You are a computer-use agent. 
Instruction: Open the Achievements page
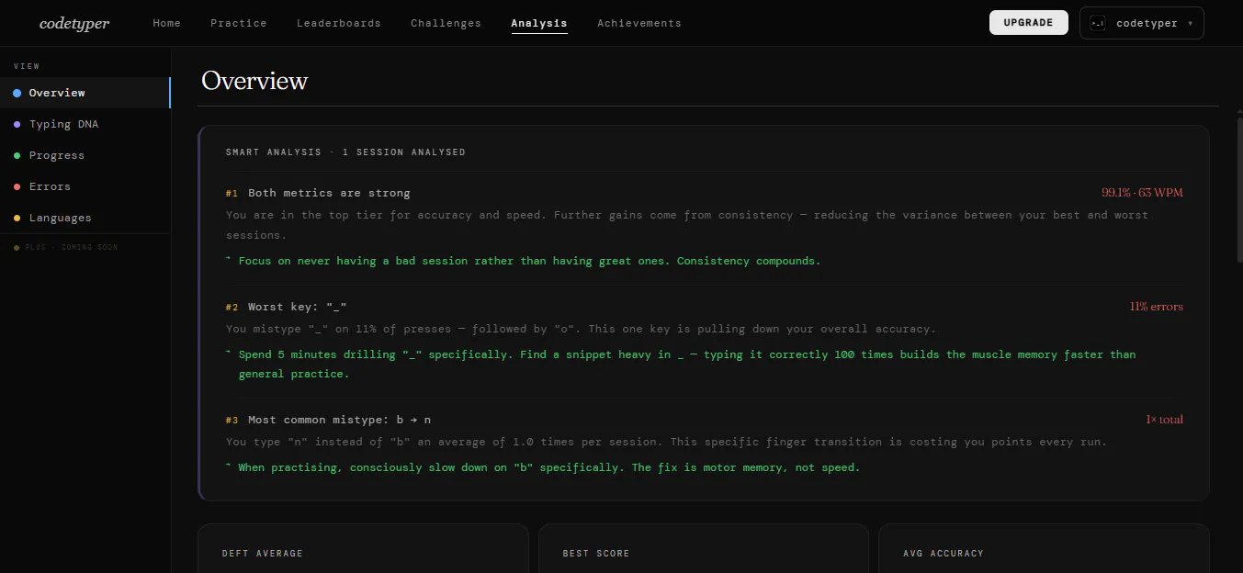coord(639,23)
